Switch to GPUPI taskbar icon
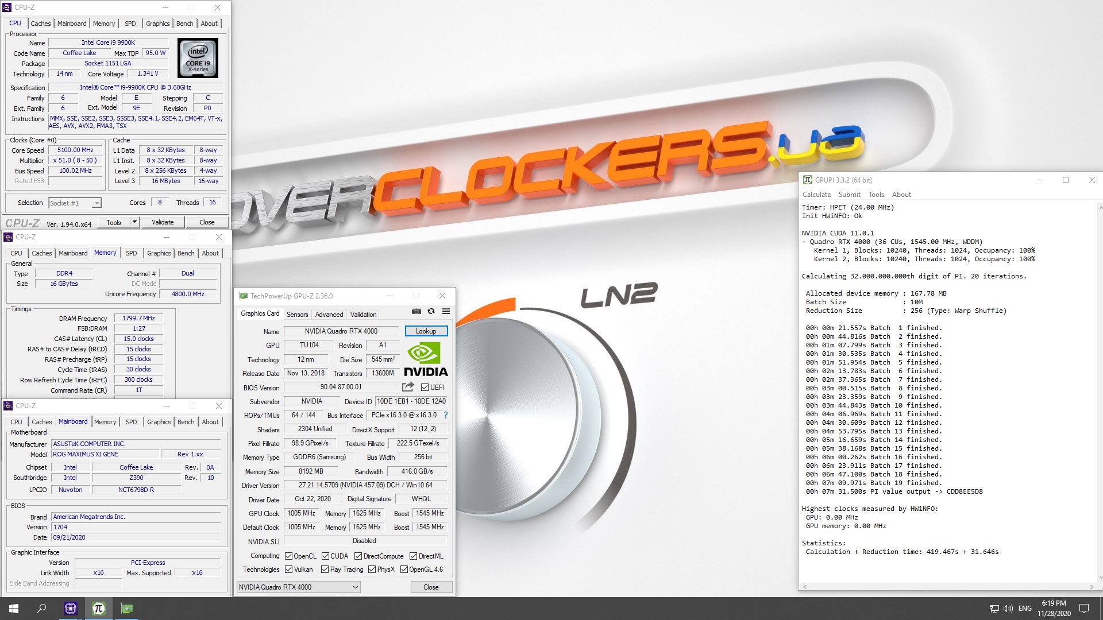Viewport: 1103px width, 620px height. click(98, 609)
